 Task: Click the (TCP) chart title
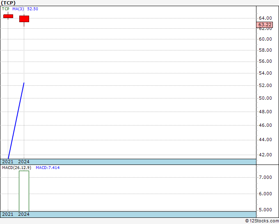coord(8,3)
